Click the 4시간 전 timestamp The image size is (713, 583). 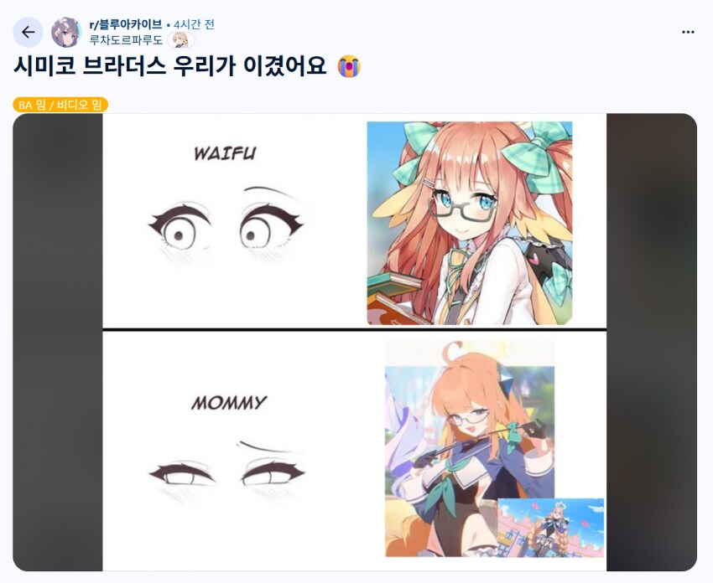tap(194, 24)
